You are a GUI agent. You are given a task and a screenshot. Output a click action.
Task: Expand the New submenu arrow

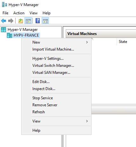pos(87,42)
